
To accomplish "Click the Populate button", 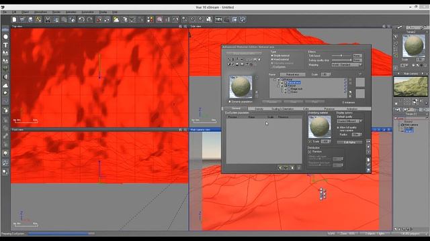I will click(271, 102).
